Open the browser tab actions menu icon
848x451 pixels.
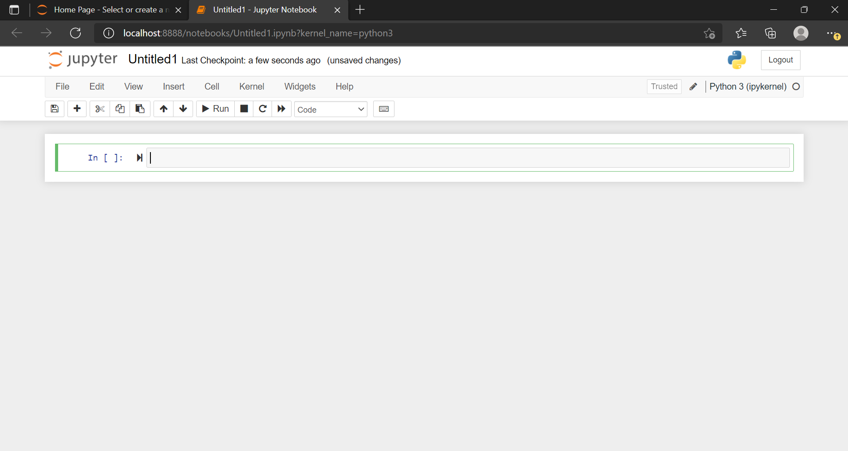pos(14,10)
